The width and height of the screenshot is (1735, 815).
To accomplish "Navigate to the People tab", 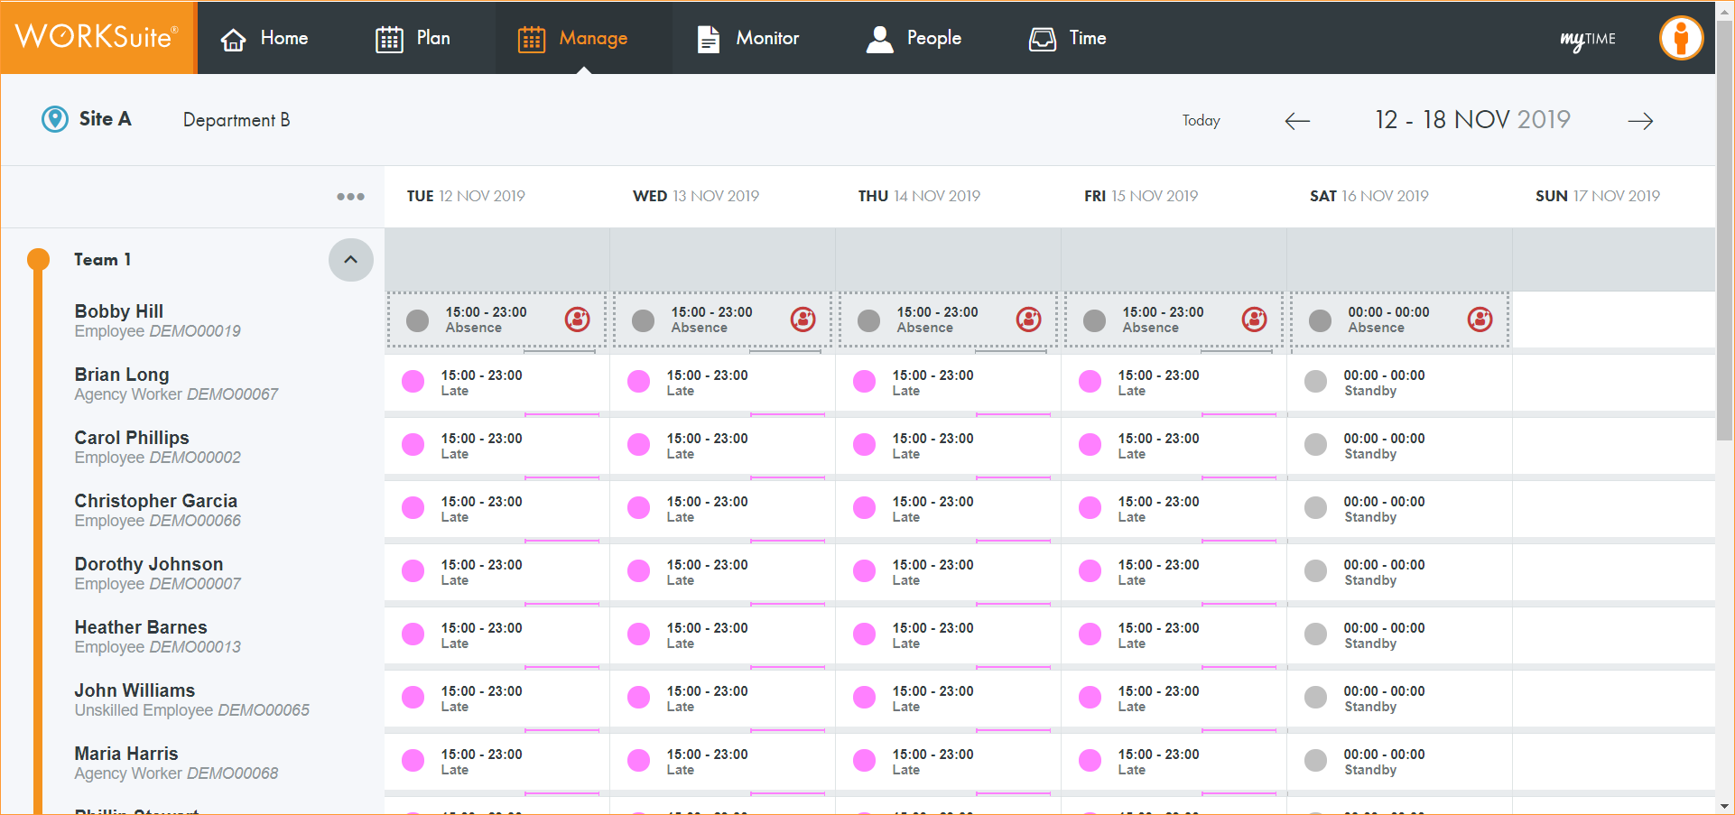I will [914, 38].
